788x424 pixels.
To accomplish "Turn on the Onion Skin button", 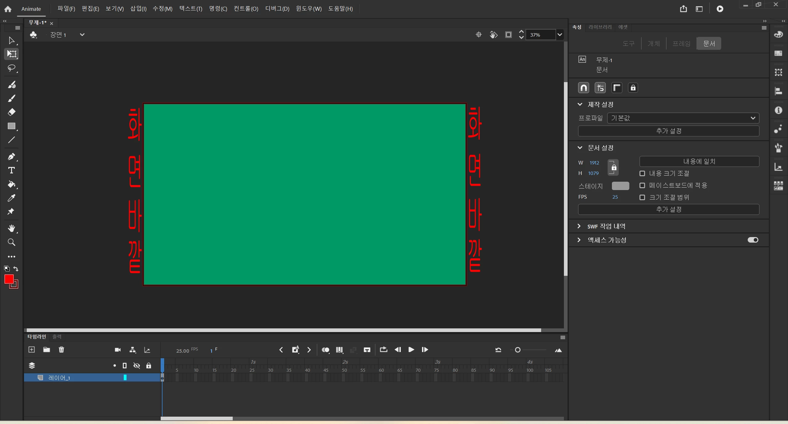I will [325, 350].
